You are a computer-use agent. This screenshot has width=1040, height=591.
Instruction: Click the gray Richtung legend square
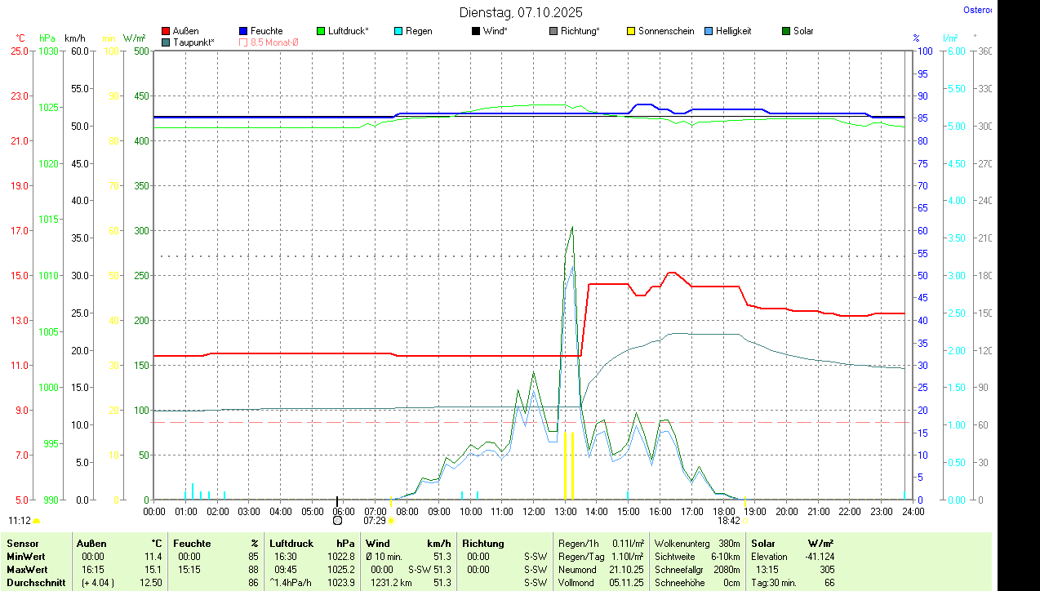[553, 31]
